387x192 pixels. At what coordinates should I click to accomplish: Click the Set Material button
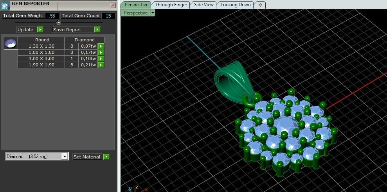coord(88,157)
